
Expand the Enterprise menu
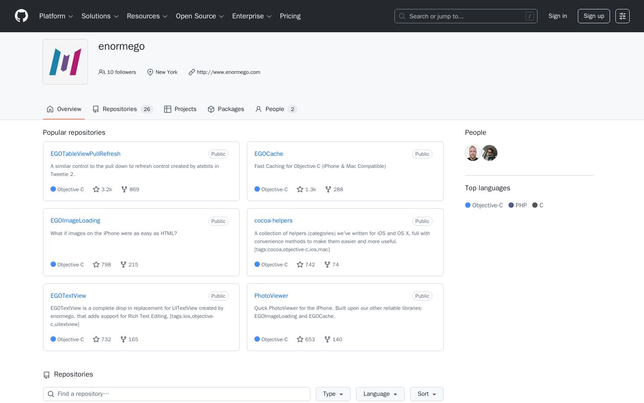(x=252, y=16)
